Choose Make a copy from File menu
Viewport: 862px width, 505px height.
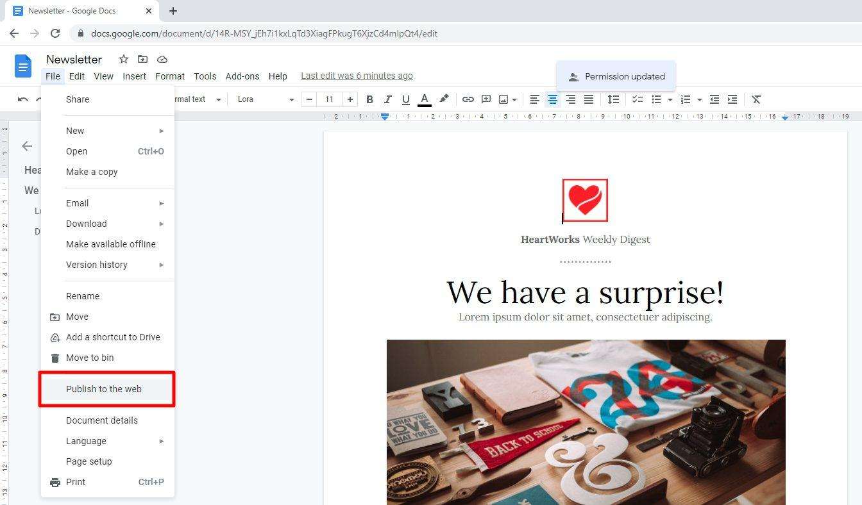click(x=108, y=172)
